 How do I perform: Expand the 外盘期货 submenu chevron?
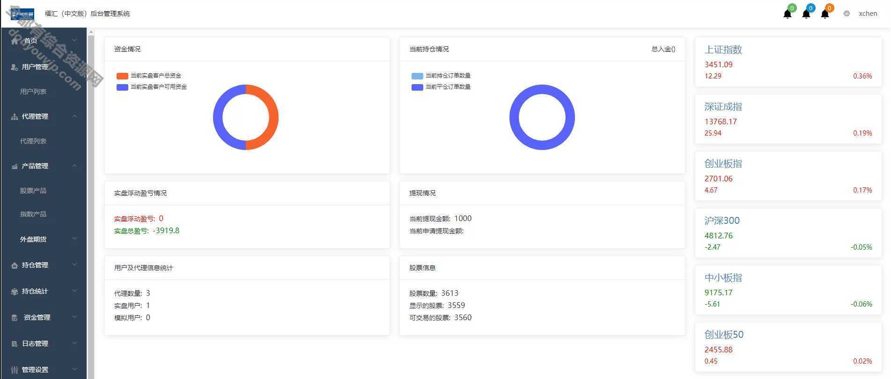74,239
